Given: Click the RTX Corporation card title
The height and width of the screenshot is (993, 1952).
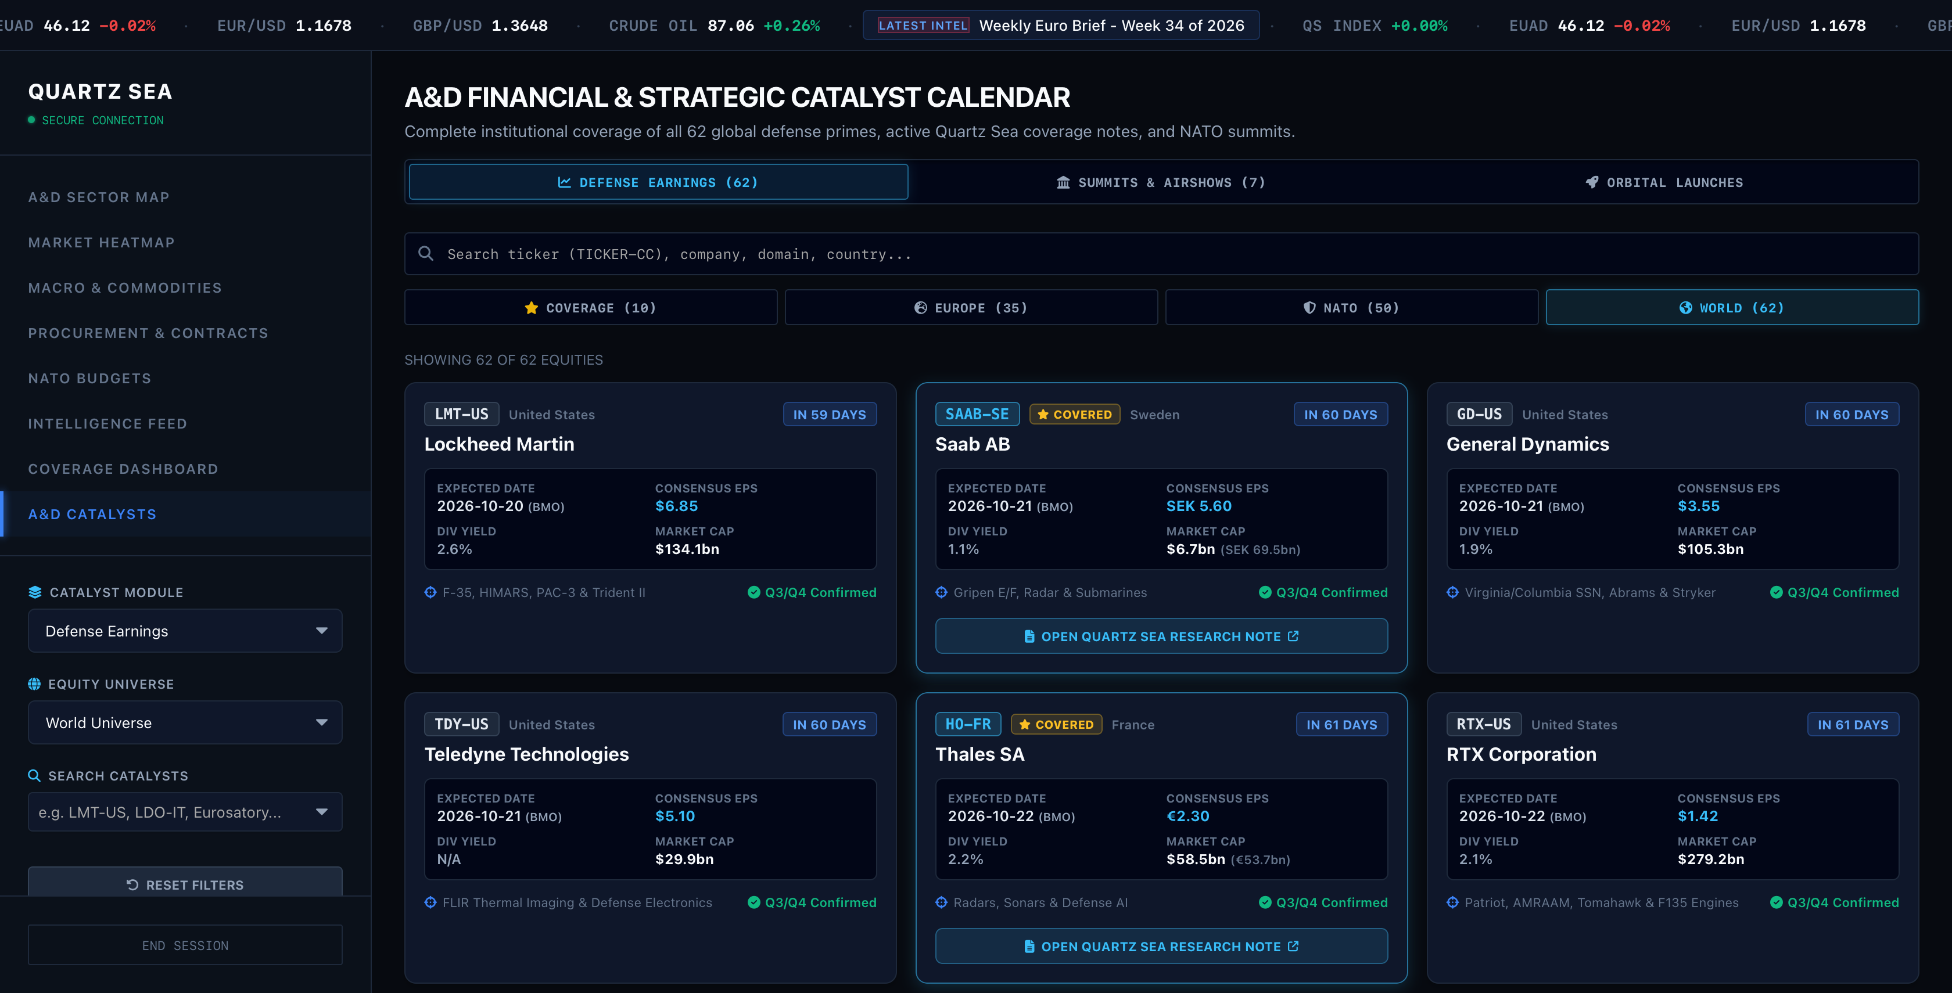Looking at the screenshot, I should 1522,754.
